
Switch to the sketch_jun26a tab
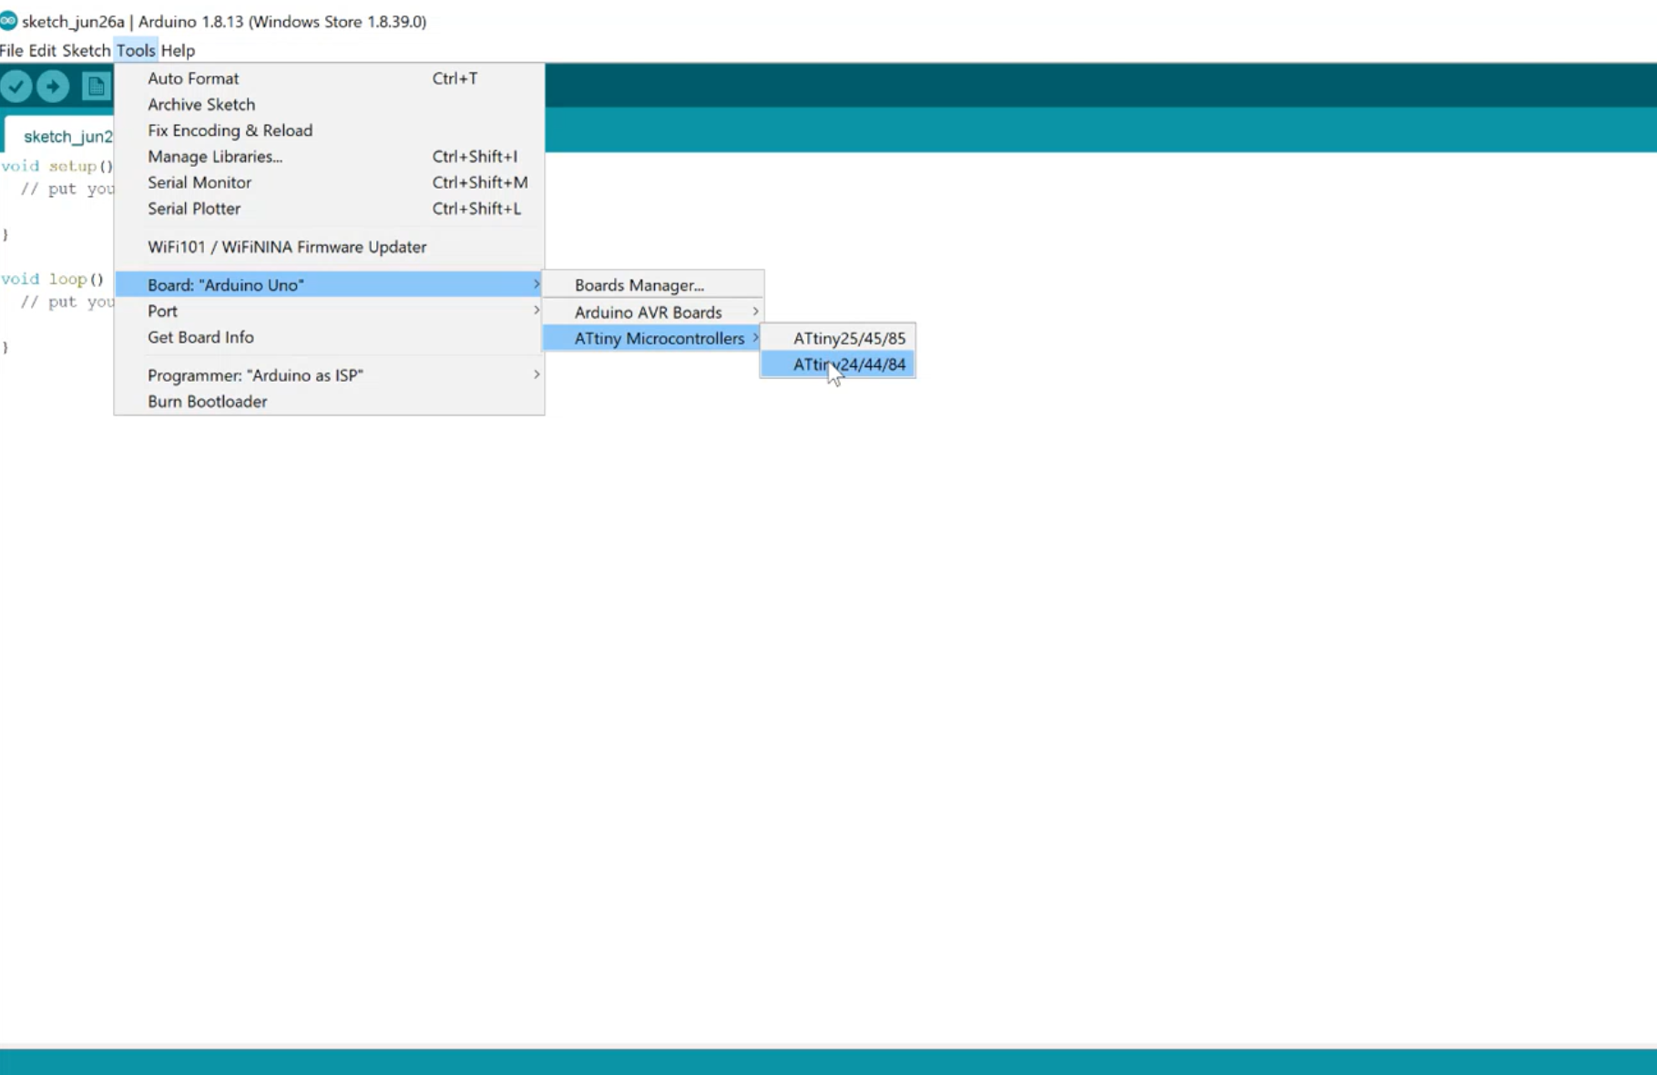tap(60, 136)
